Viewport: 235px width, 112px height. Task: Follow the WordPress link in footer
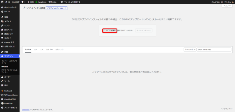point(26,109)
